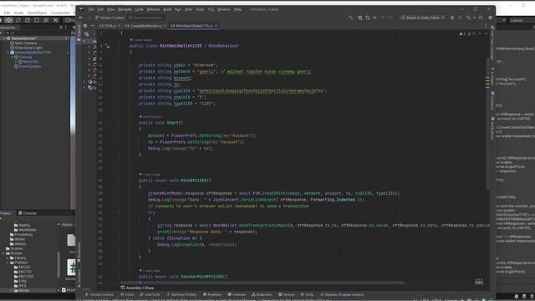Open the Problems tool window
Viewport: 535px width, 301px height.
coord(212,294)
